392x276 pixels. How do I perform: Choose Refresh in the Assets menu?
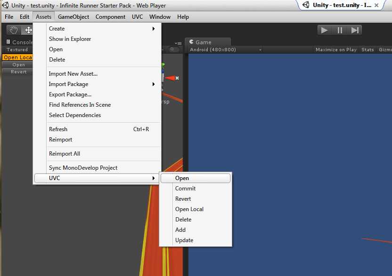tap(97, 129)
